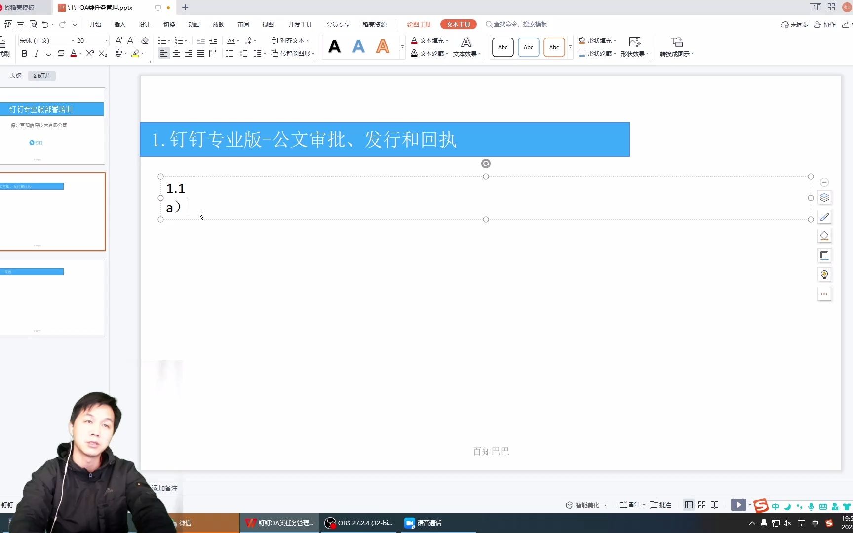Switch to slide sorter view
The width and height of the screenshot is (853, 533).
[702, 505]
